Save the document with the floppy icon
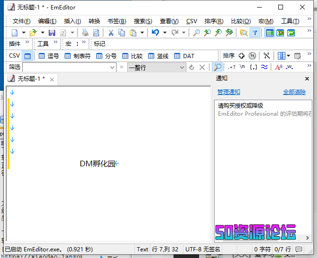The height and width of the screenshot is (258, 317). click(x=52, y=33)
